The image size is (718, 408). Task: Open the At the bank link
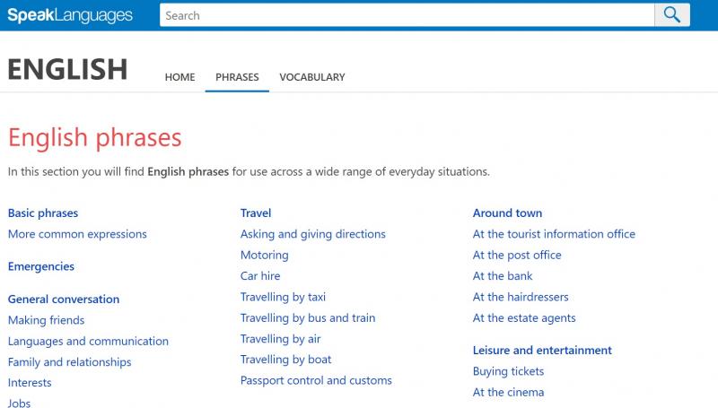(503, 276)
